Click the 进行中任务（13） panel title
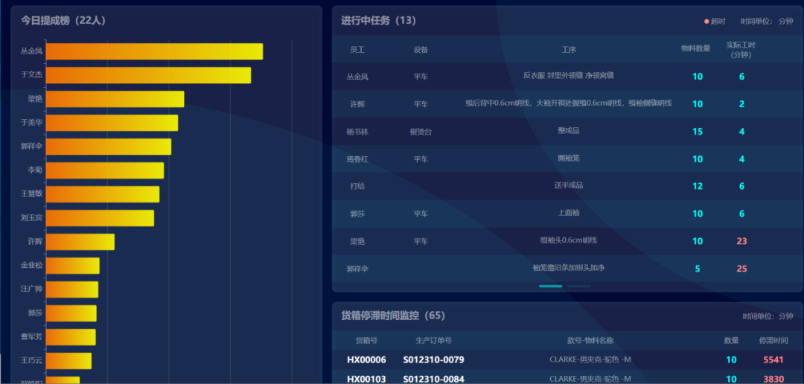 378,21
